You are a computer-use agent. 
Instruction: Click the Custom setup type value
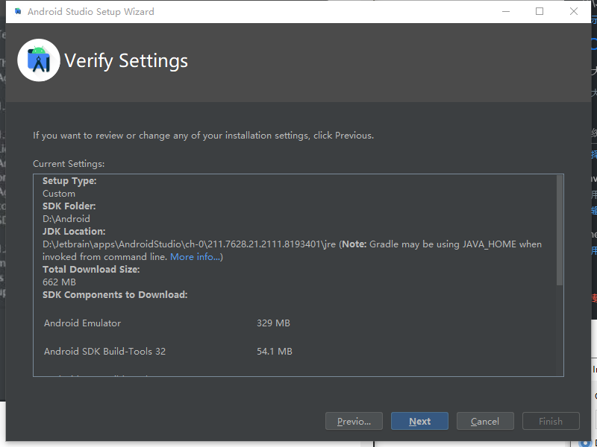click(59, 194)
